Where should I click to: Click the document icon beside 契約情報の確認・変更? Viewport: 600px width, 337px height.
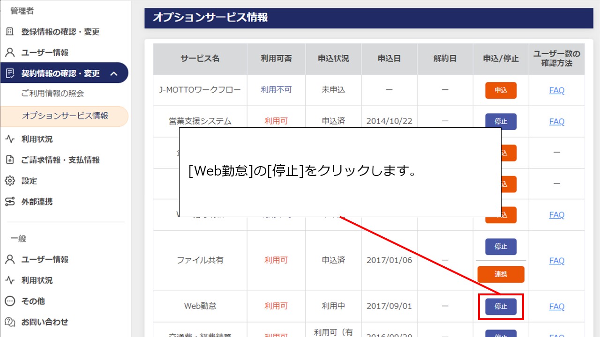(10, 73)
